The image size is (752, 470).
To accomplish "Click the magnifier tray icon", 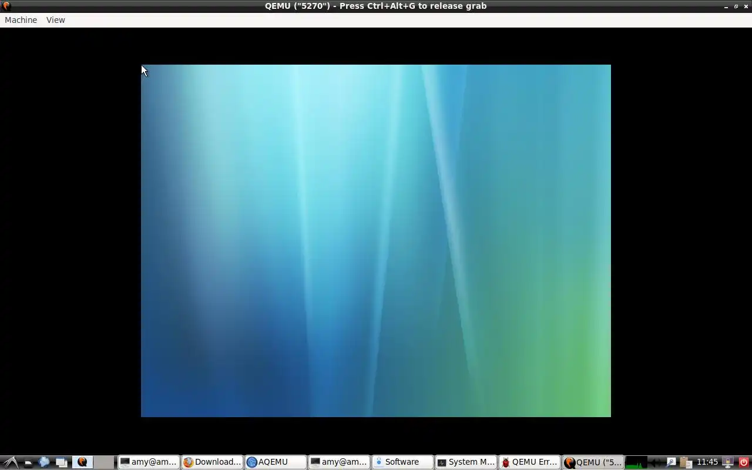I will tap(671, 462).
